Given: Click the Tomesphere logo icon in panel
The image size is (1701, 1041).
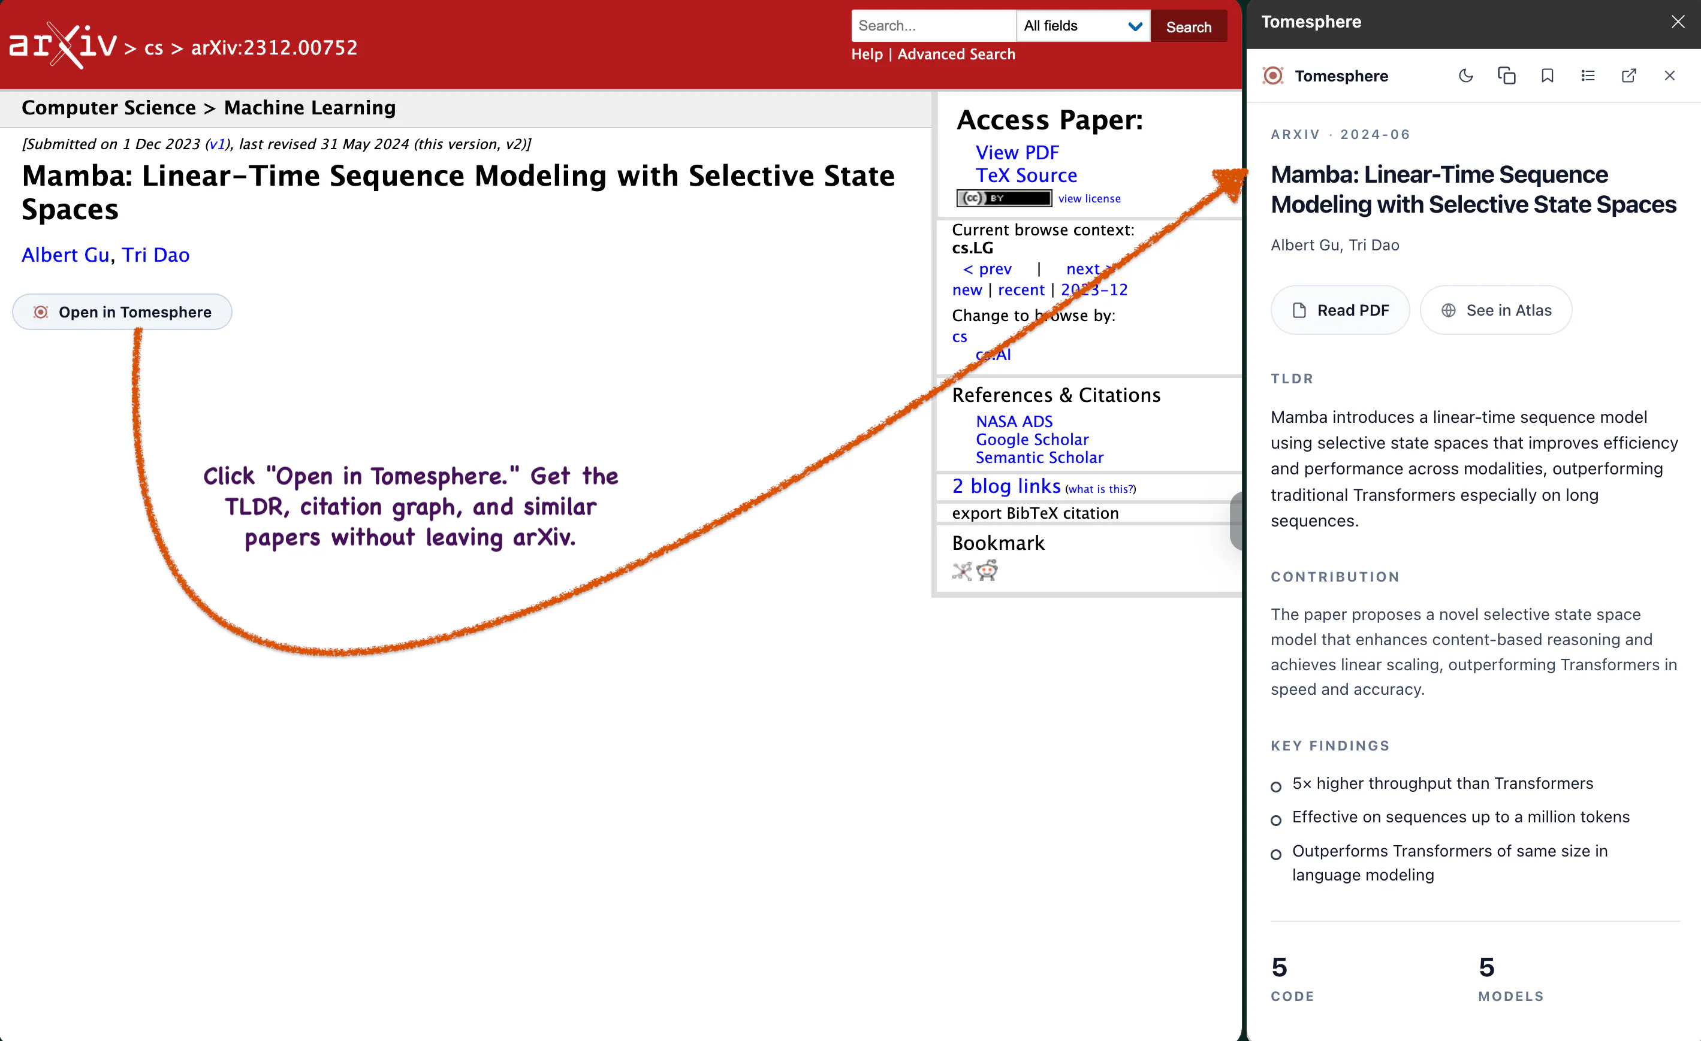Looking at the screenshot, I should click(1272, 76).
